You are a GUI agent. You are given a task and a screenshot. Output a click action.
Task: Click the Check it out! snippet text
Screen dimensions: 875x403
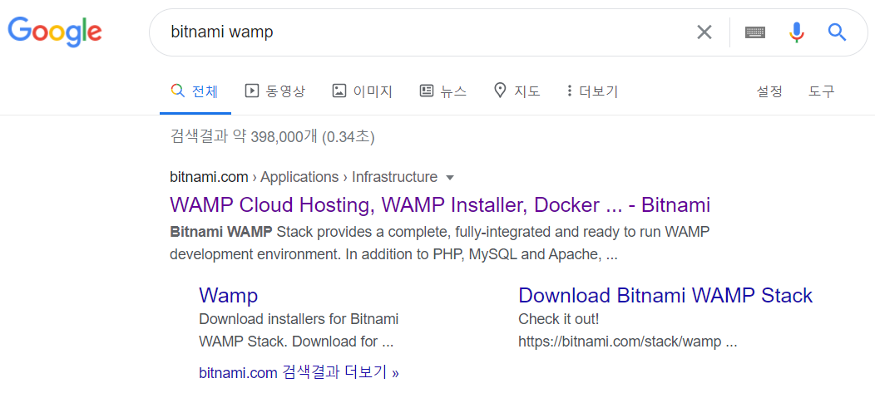pyautogui.click(x=559, y=319)
